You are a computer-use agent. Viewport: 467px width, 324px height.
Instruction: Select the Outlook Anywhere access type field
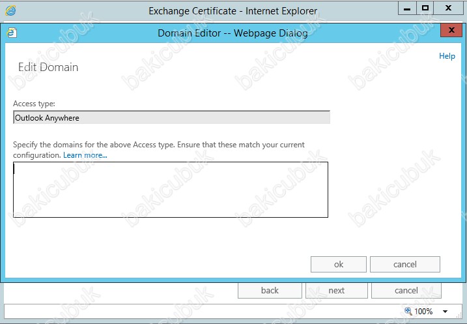click(x=171, y=117)
